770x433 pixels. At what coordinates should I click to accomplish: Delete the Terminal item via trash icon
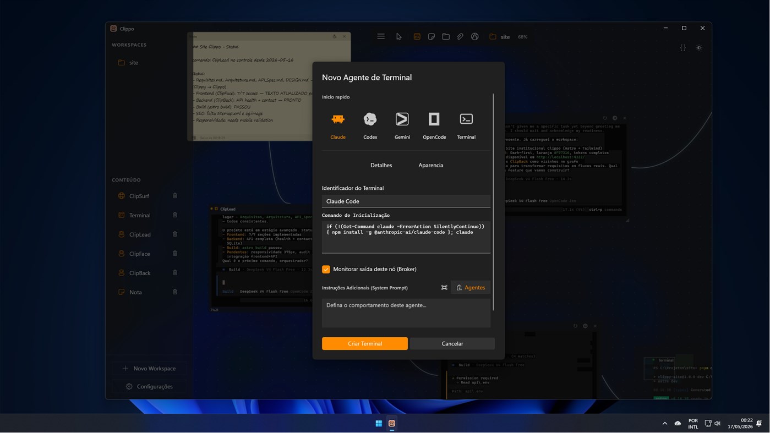(x=175, y=215)
